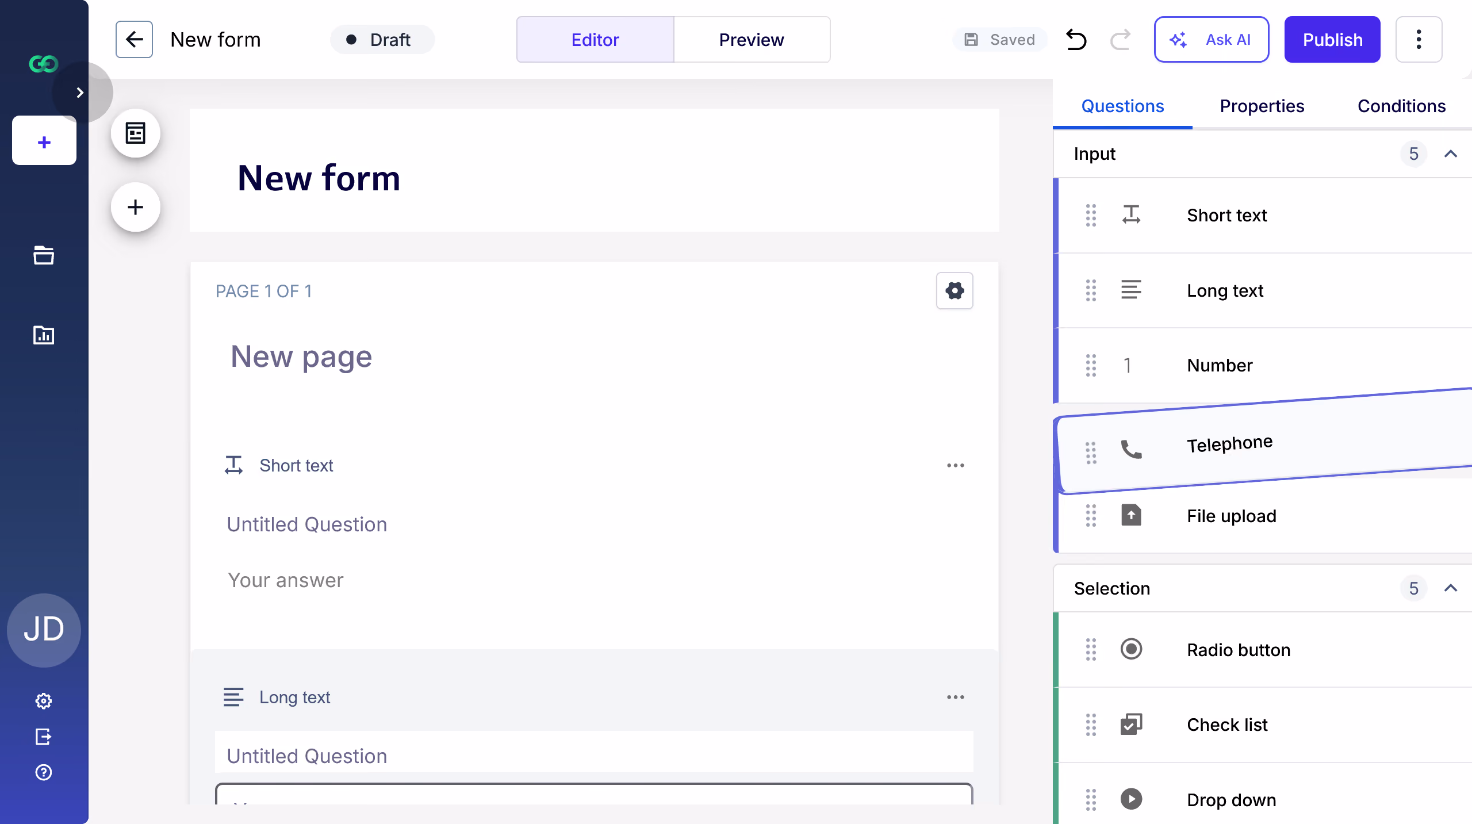Collapse the Selection section

click(1451, 588)
